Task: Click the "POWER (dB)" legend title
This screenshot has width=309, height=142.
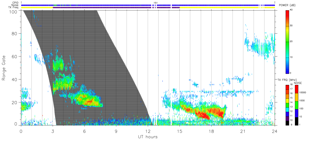Action: pyautogui.click(x=287, y=5)
